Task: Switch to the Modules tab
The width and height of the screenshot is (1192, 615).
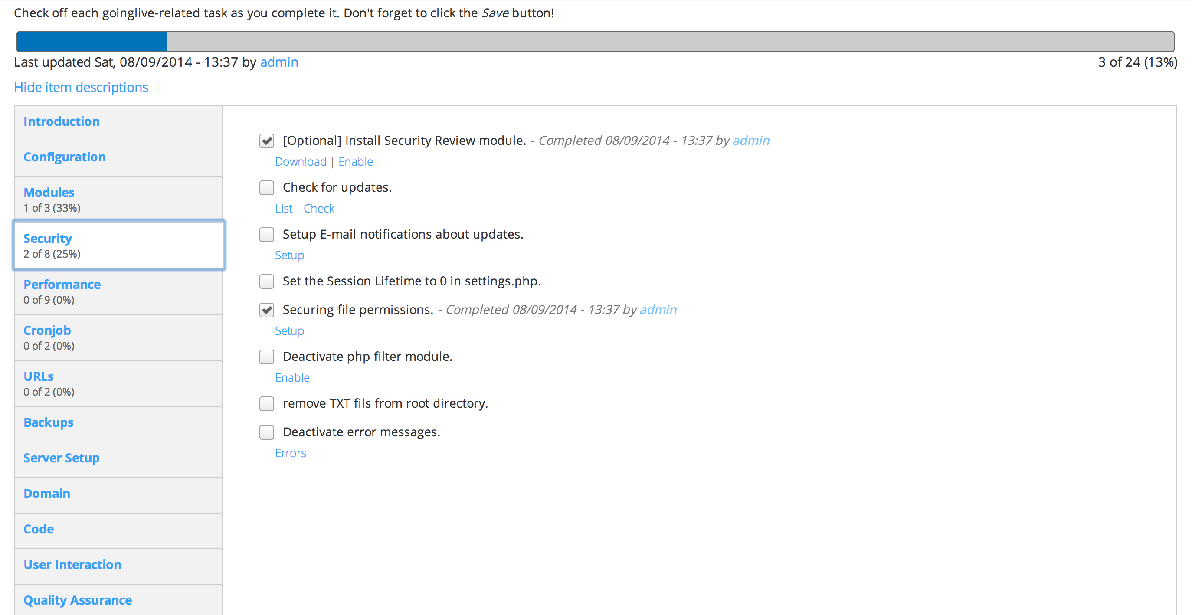Action: tap(49, 193)
